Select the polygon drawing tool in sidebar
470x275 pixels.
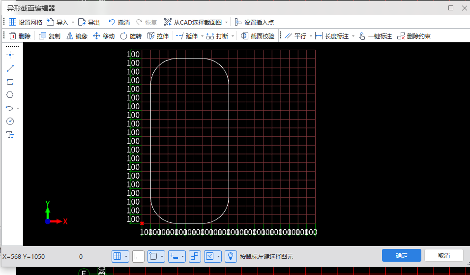coord(10,95)
